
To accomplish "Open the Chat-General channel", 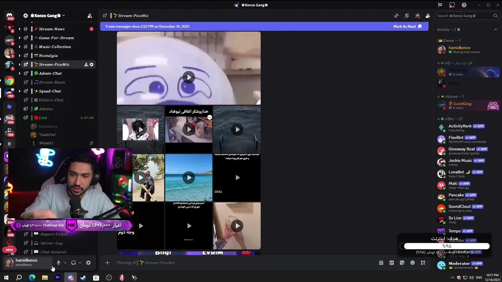I will coord(58,252).
